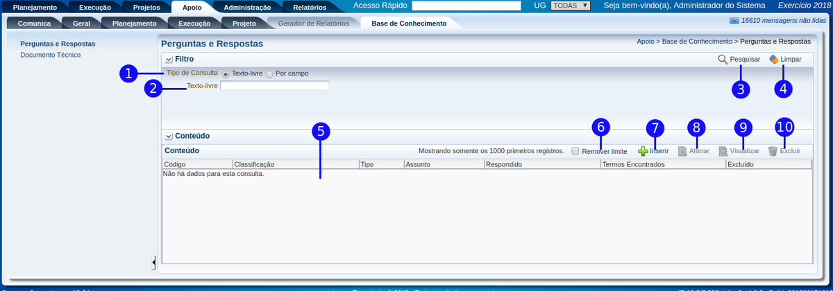The width and height of the screenshot is (833, 291).
Task: Select the Texto-livre radio button
Action: pos(226,73)
